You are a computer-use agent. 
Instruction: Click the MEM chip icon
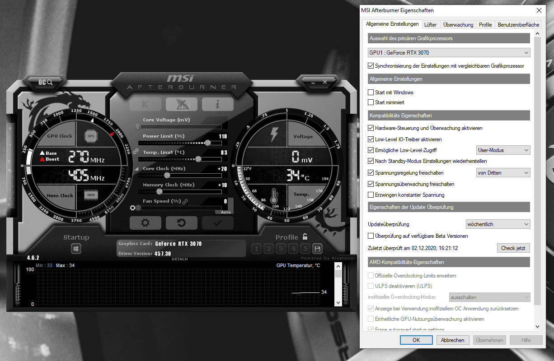(91, 195)
